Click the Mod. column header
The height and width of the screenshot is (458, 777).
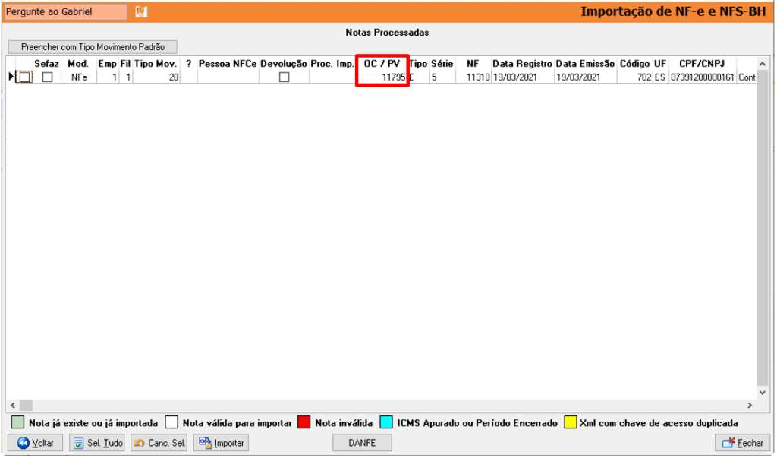click(x=78, y=64)
